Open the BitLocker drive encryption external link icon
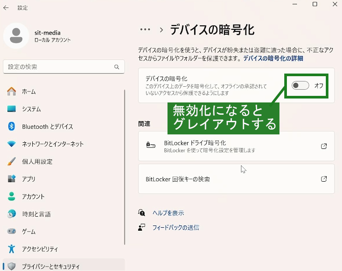342x271 pixels. [324, 146]
